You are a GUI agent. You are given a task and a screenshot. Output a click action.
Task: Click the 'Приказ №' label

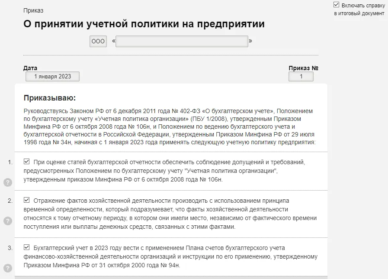point(303,68)
